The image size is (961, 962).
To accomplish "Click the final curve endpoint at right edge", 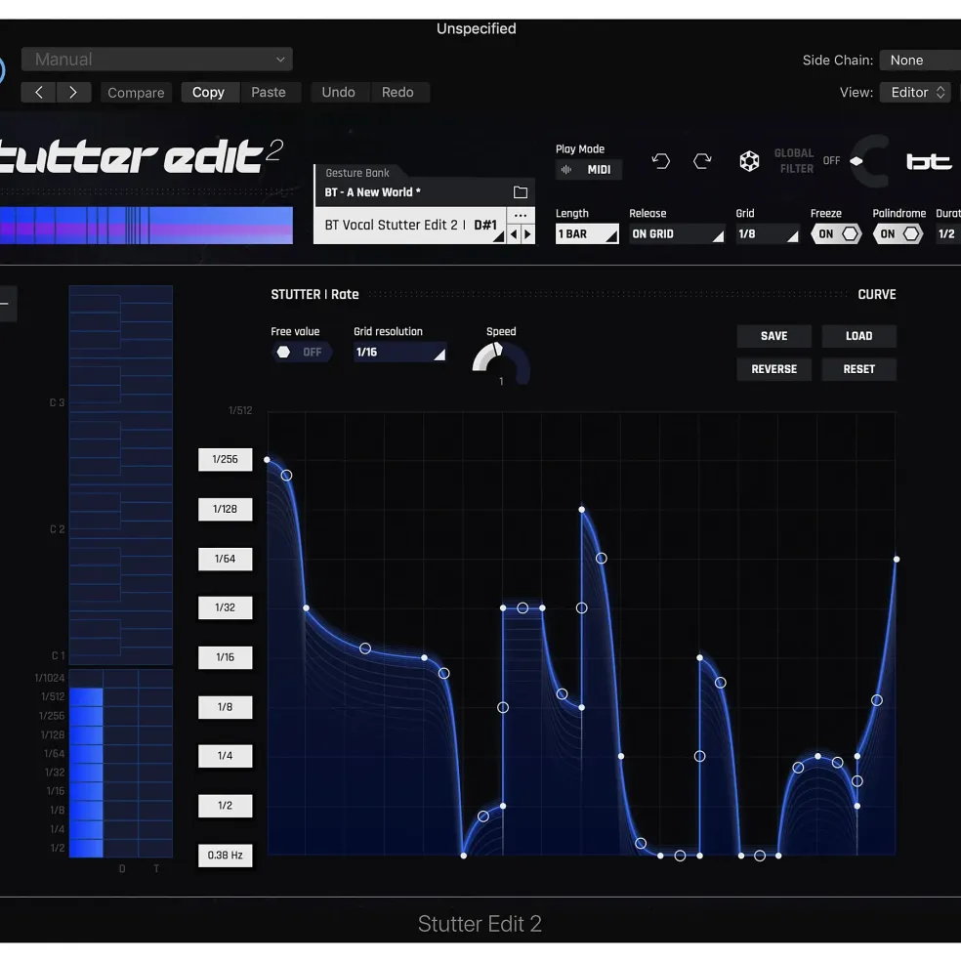I will (x=896, y=560).
